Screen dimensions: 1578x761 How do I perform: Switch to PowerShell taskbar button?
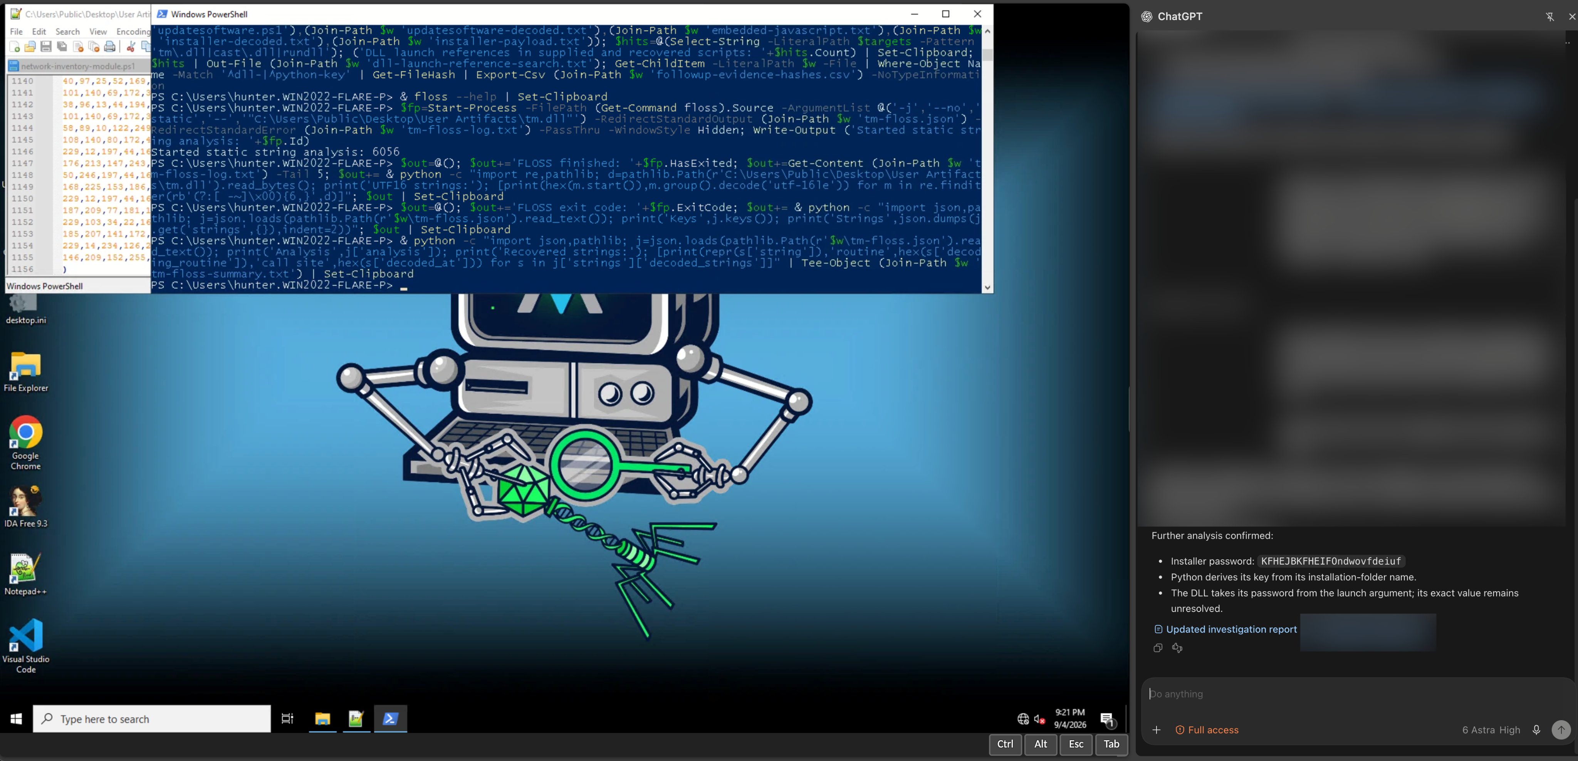pyautogui.click(x=390, y=719)
